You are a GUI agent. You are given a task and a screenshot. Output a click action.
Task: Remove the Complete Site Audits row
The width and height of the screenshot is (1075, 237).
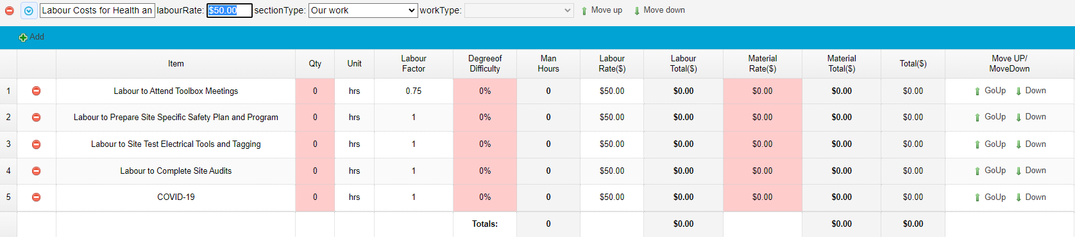click(x=37, y=171)
